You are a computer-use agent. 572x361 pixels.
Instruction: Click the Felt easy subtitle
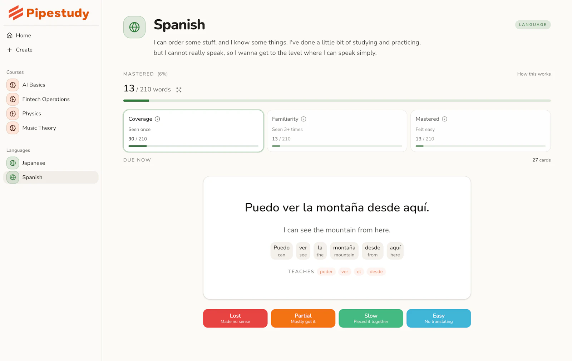[425, 129]
